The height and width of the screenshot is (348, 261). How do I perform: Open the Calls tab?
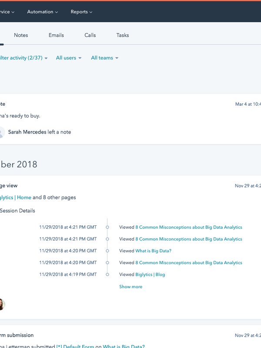(x=90, y=35)
